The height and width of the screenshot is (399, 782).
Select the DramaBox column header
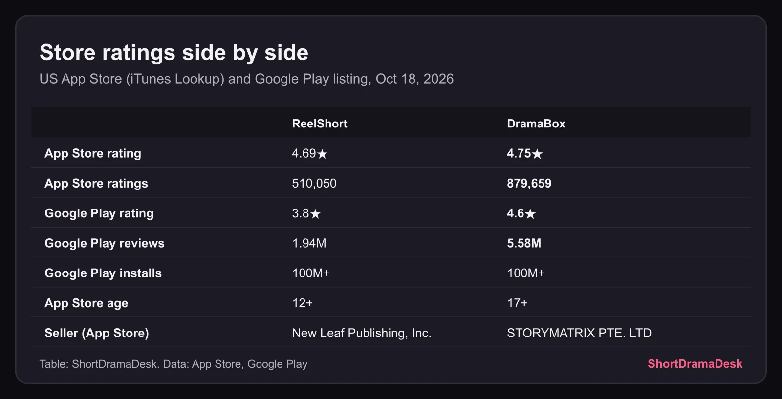536,124
